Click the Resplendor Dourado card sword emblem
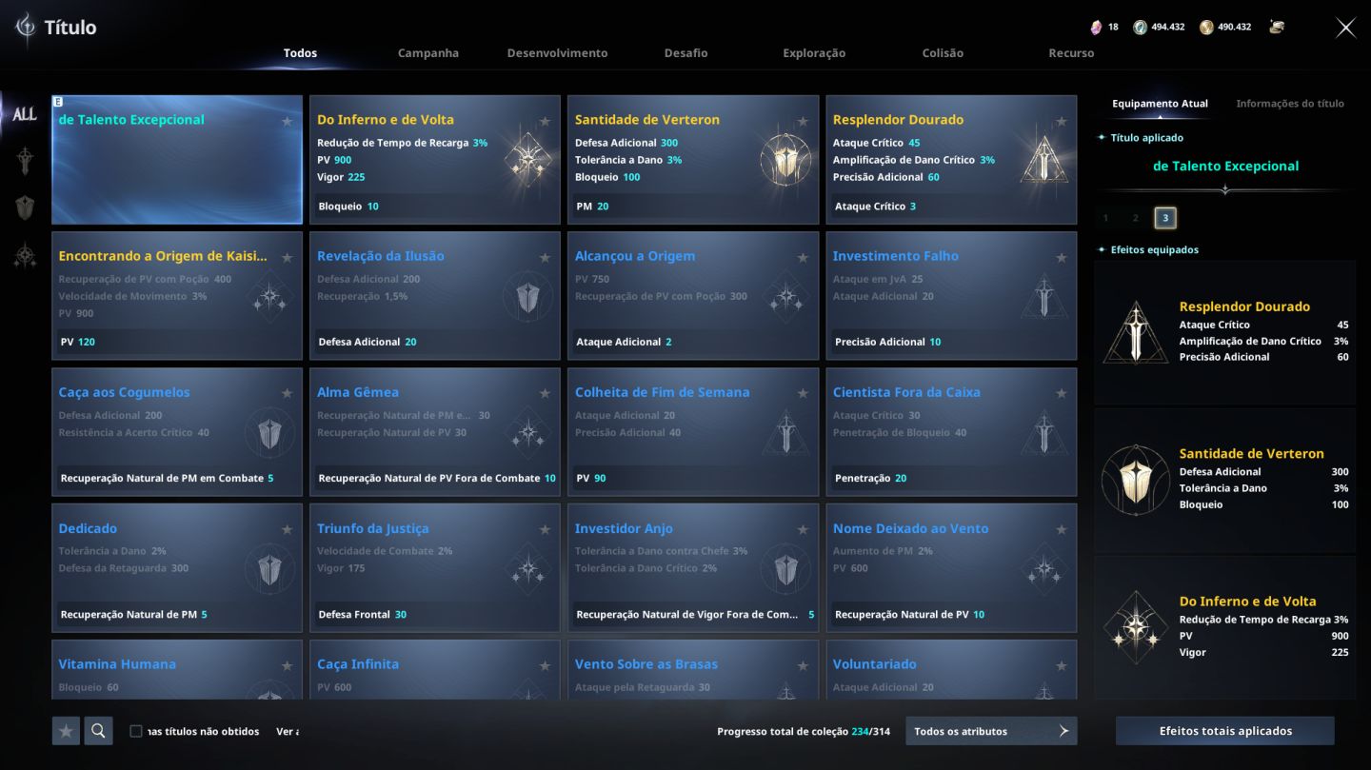Viewport: 1371px width, 770px height. pyautogui.click(x=1044, y=158)
